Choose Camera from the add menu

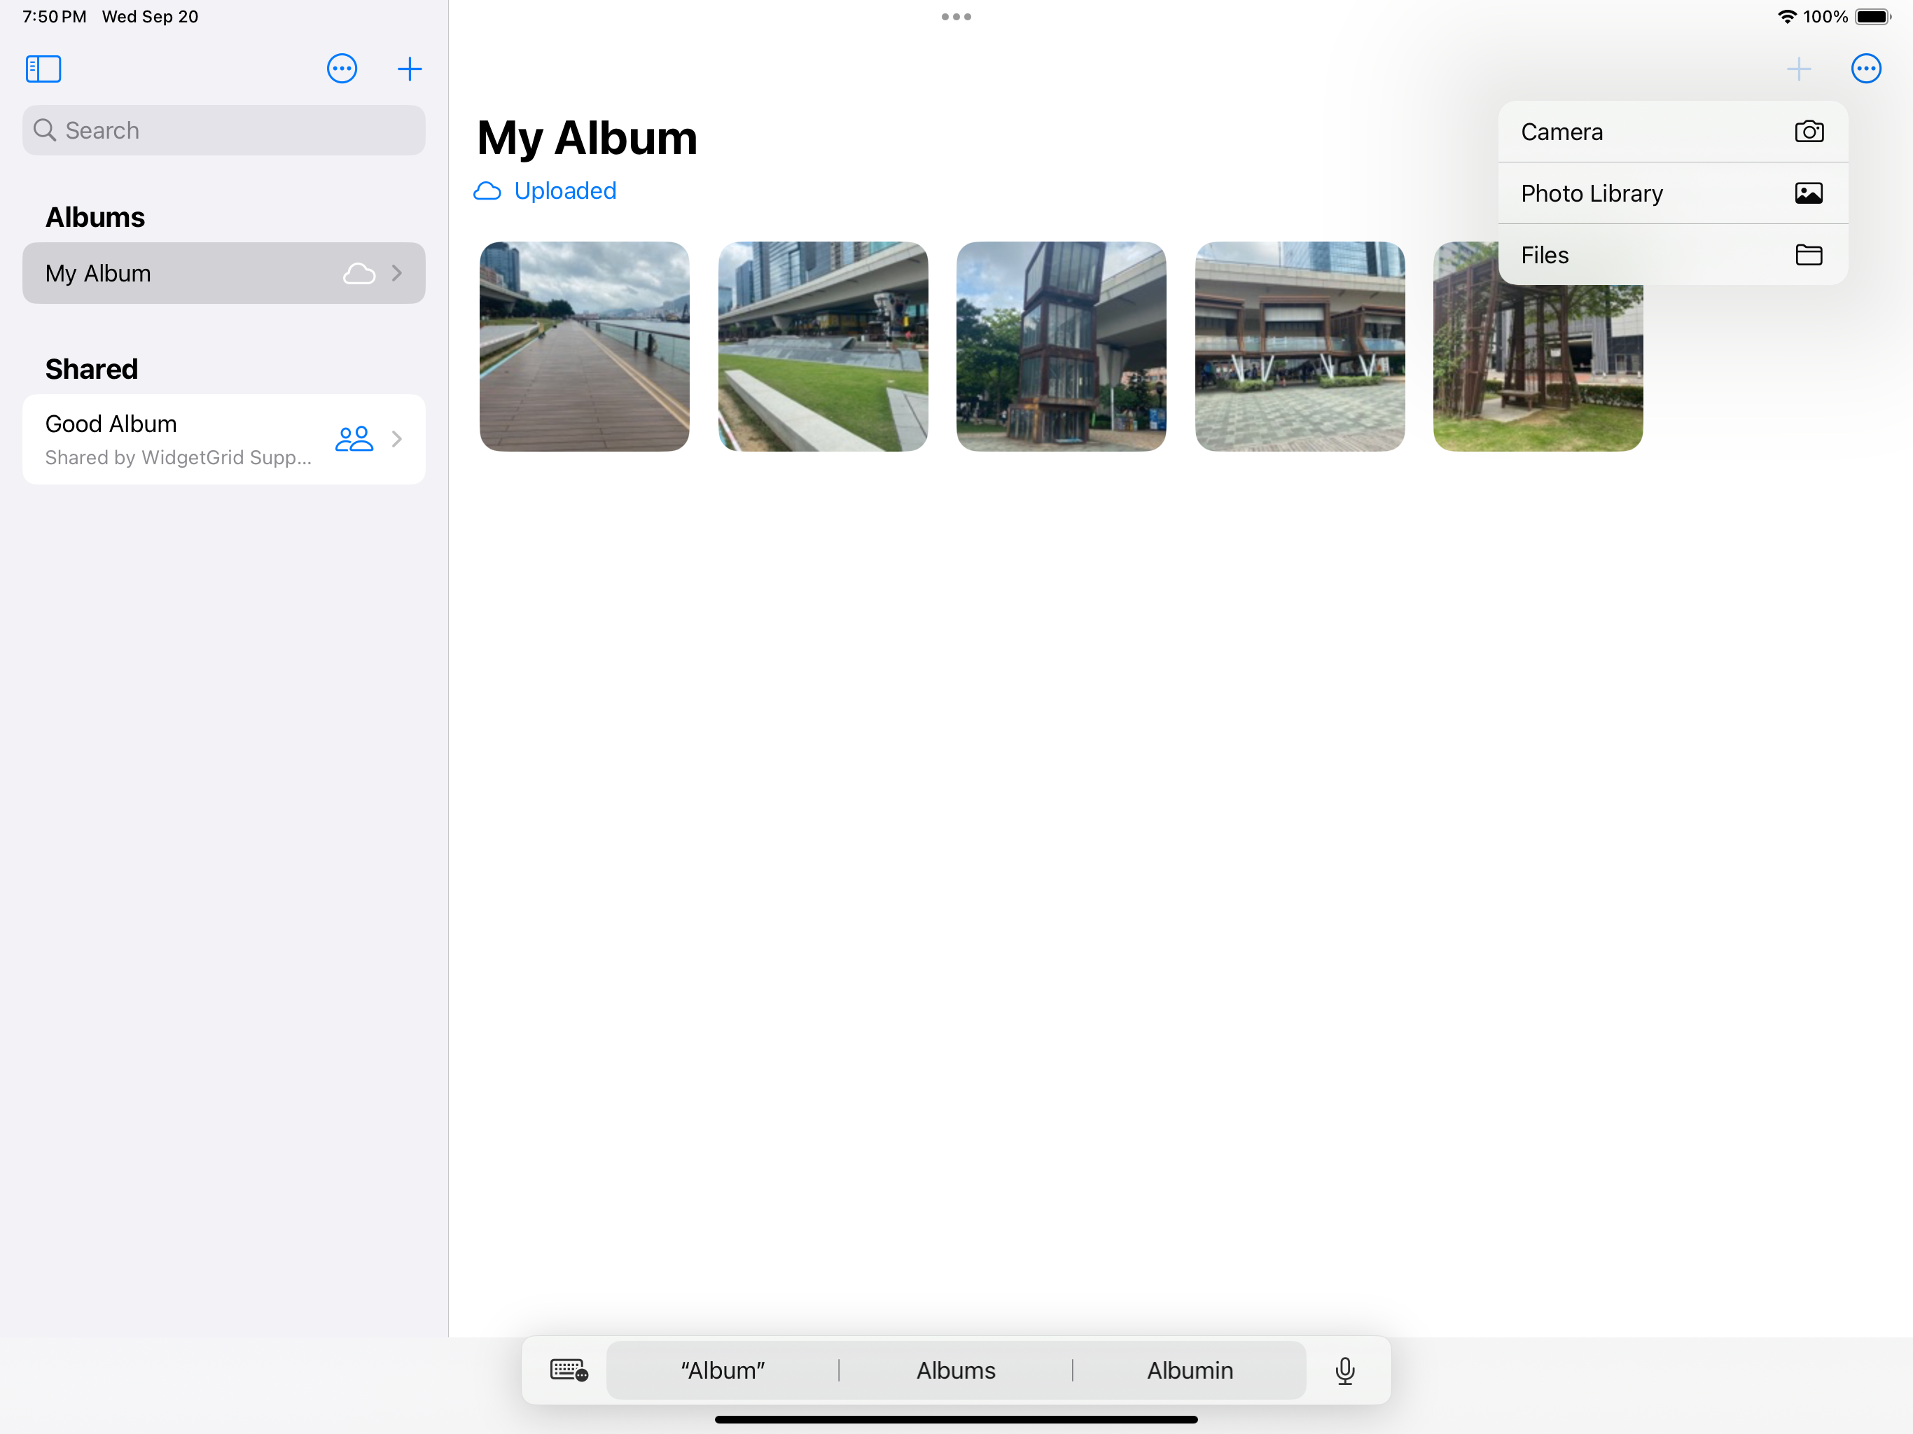(x=1673, y=132)
